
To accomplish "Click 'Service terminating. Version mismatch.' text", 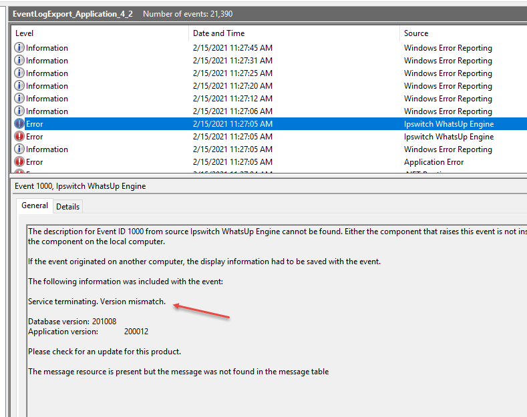I will point(97,302).
